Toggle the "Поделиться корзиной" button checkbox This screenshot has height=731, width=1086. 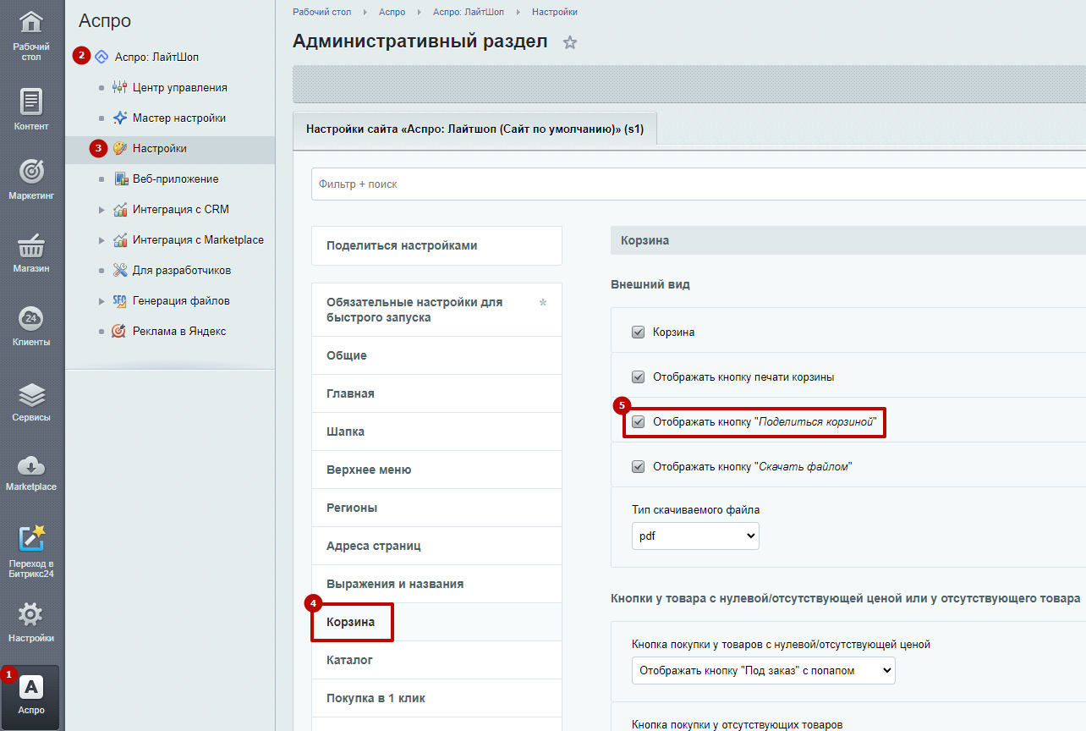pos(639,422)
